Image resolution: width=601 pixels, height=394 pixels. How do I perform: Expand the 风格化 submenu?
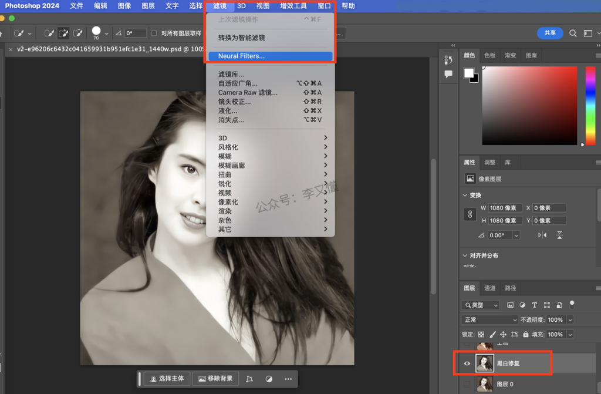[x=270, y=147]
